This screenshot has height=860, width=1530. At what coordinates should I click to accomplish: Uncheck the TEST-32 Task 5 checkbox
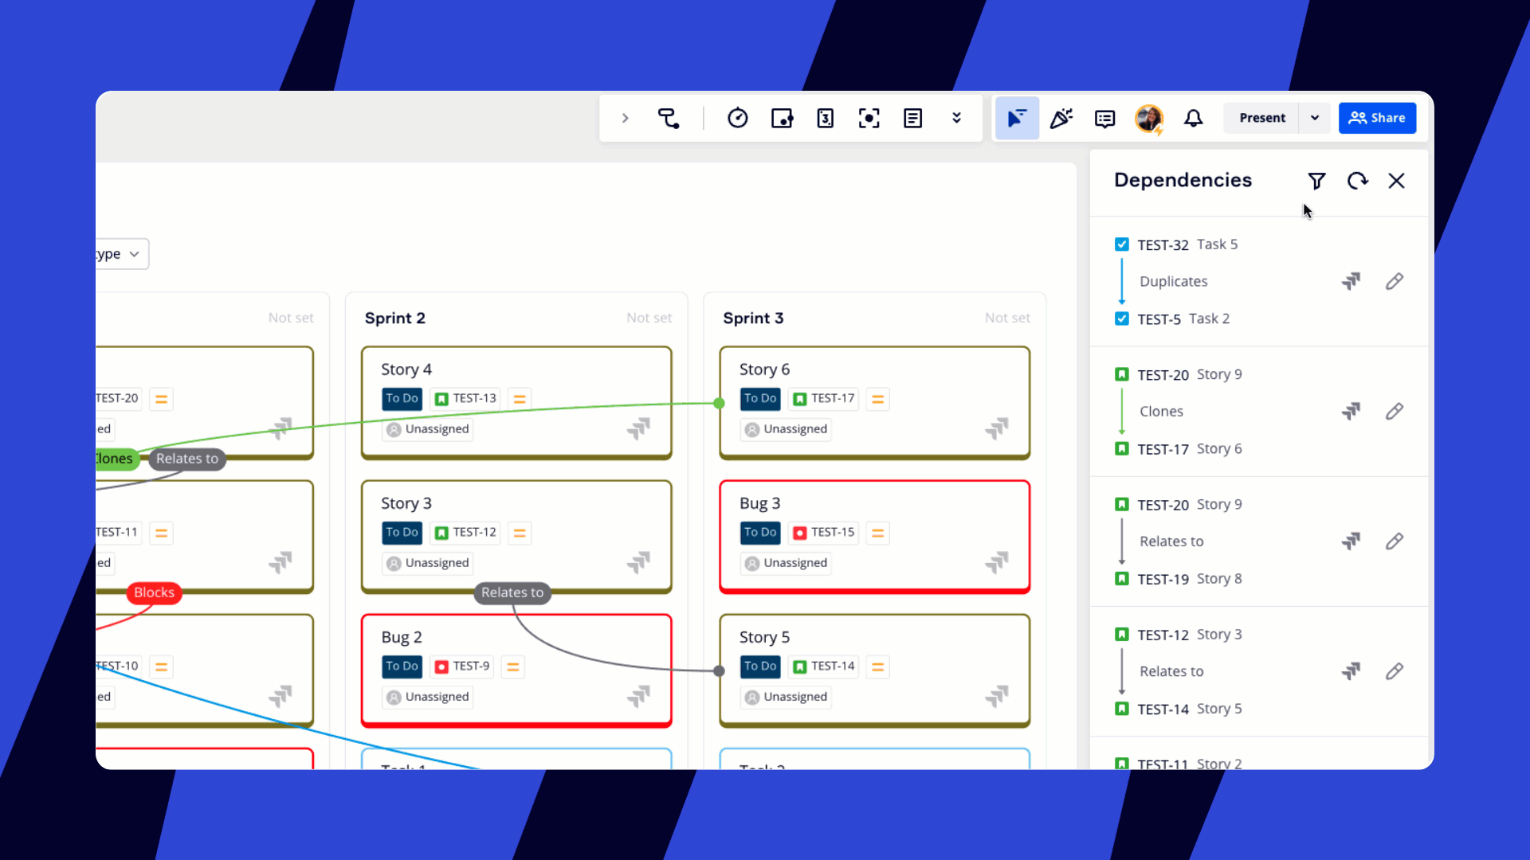point(1122,244)
